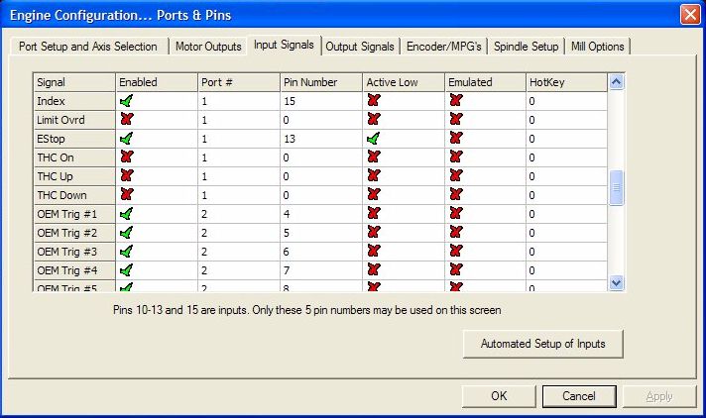Toggle Emulated for THC On row
The height and width of the screenshot is (418, 706).
[x=456, y=157]
